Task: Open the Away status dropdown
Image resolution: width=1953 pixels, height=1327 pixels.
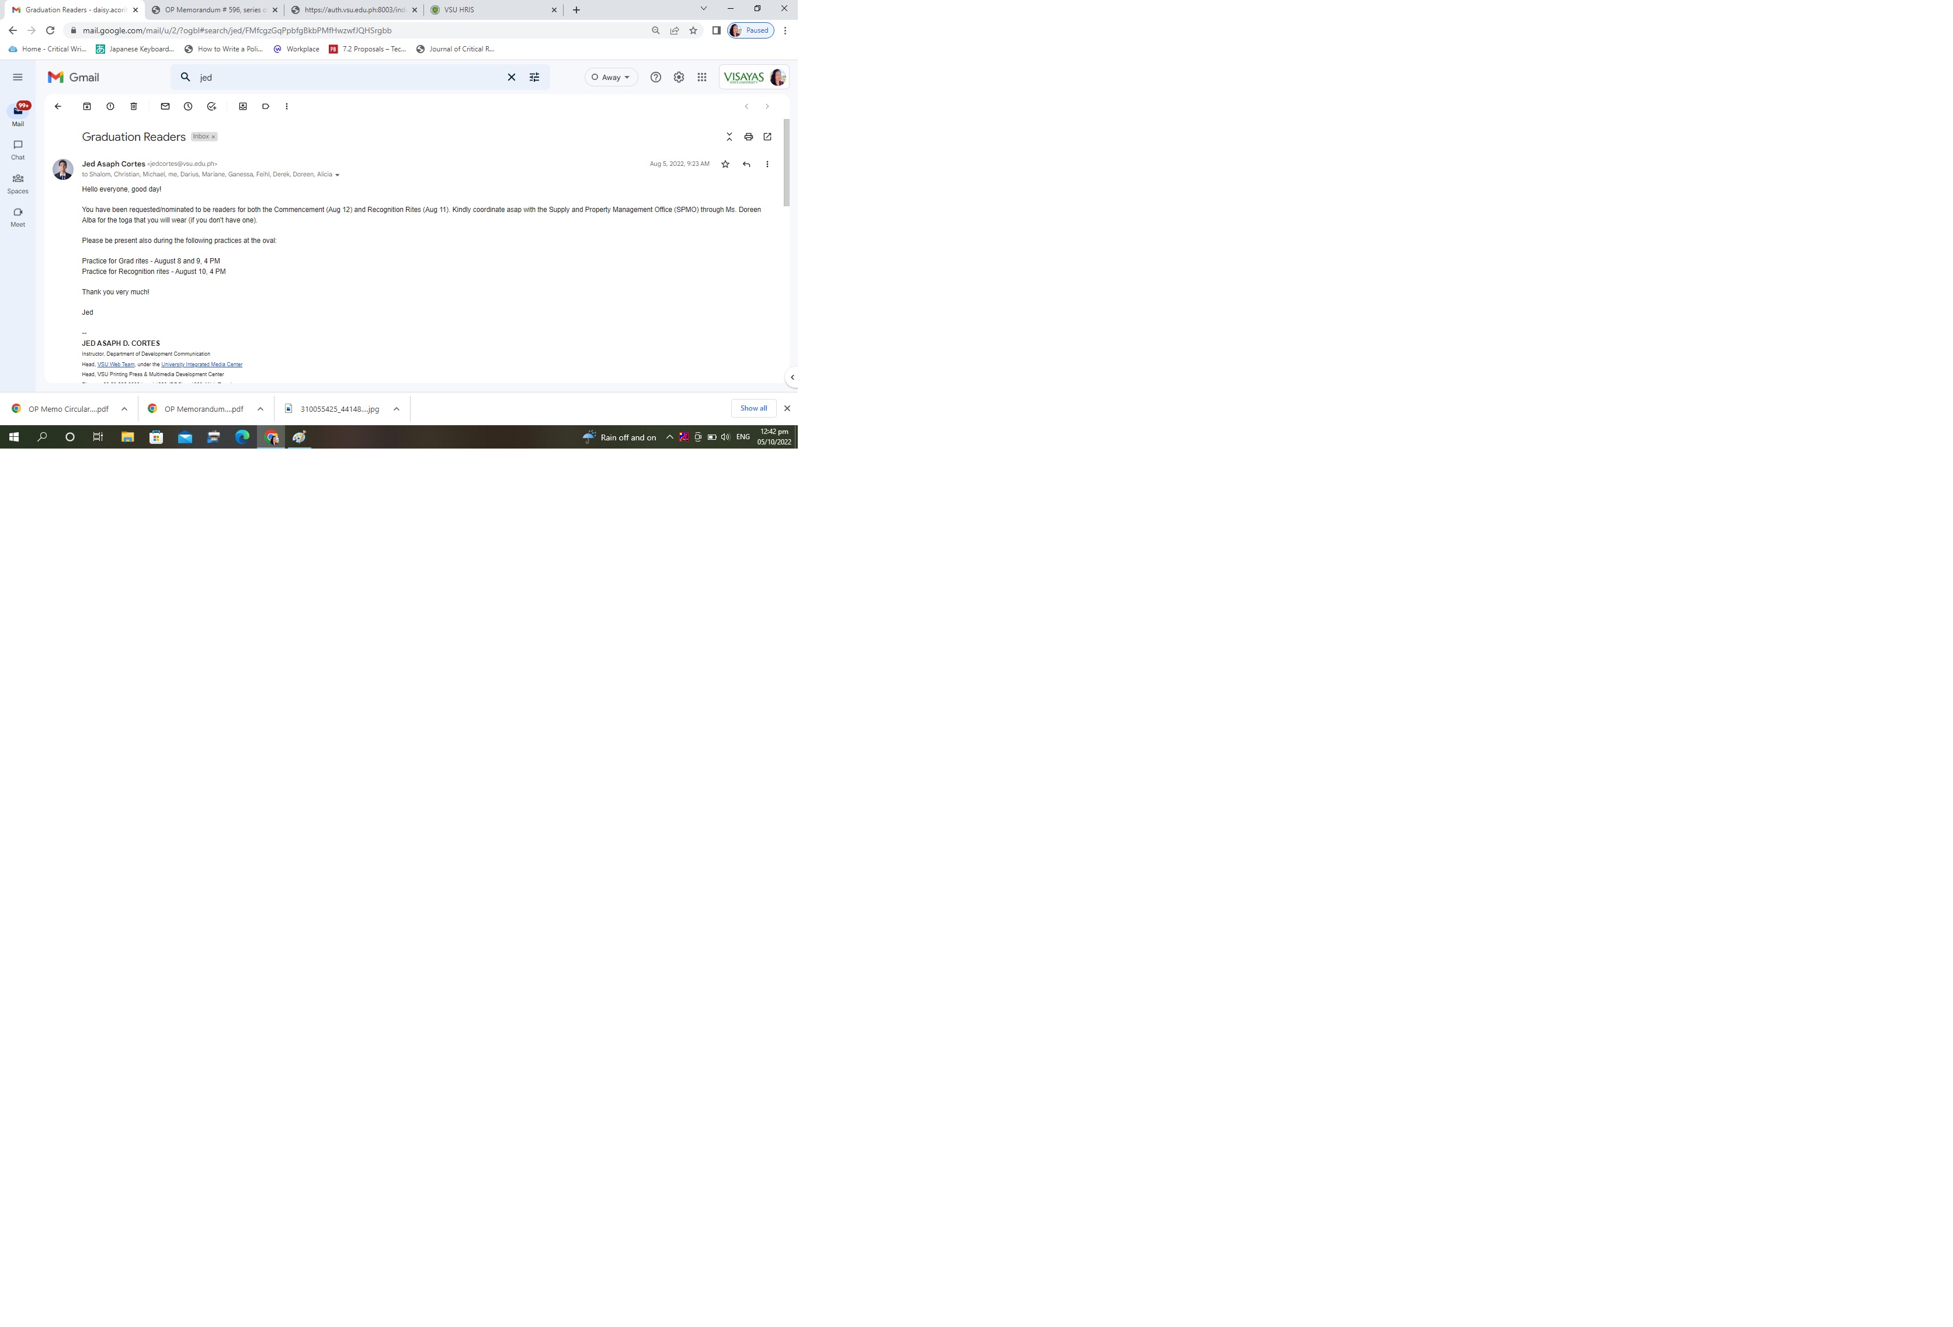Action: coord(611,77)
